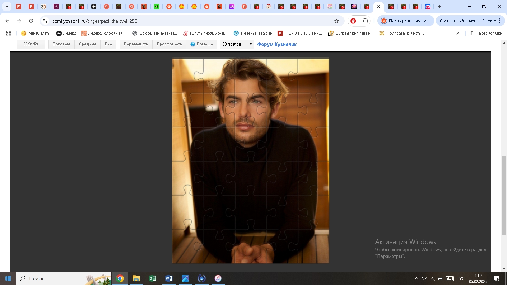
Task: Switch to the Santa Claus favicon tab
Action: [269, 7]
